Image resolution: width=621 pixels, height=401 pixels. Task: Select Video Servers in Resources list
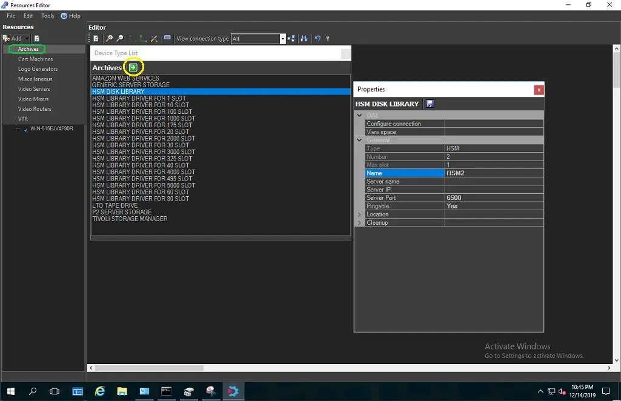coord(34,89)
